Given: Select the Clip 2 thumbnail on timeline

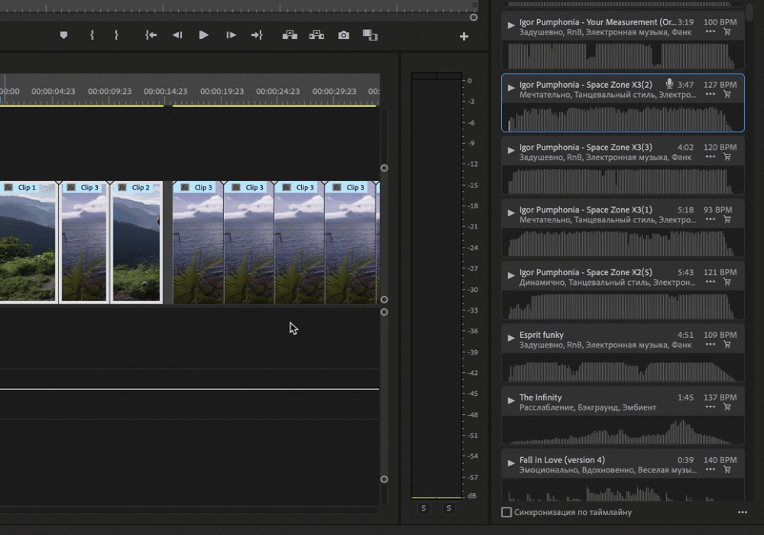Looking at the screenshot, I should click(137, 243).
